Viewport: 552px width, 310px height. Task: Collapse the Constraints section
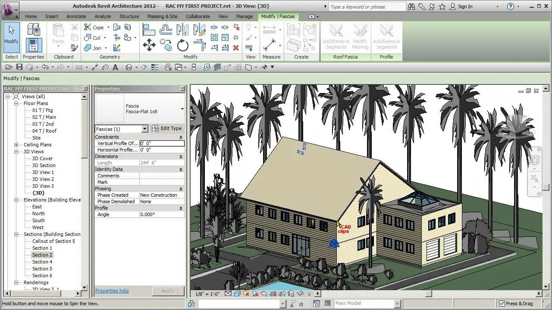(181, 137)
